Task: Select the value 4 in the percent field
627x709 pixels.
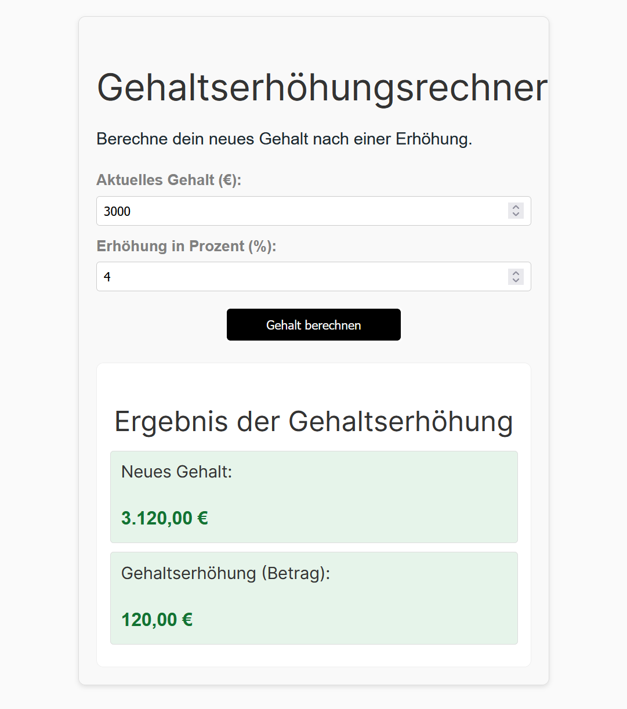Action: pos(107,277)
